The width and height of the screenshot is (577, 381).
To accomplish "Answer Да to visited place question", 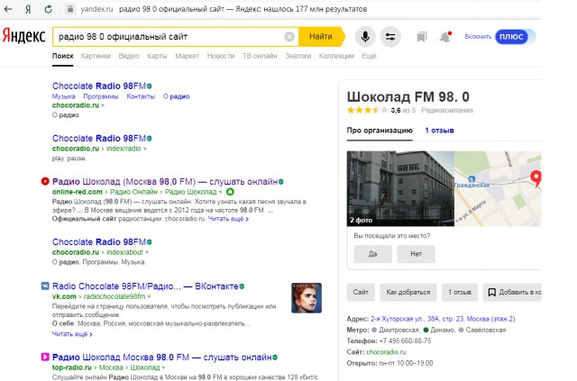I will click(372, 254).
